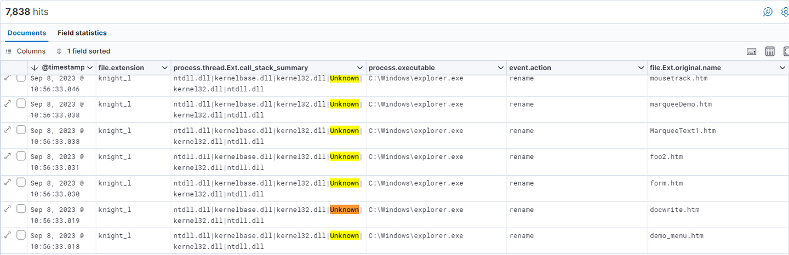Open file.extension column dropdown arrow
Viewport: 789px width, 255px height.
click(165, 68)
